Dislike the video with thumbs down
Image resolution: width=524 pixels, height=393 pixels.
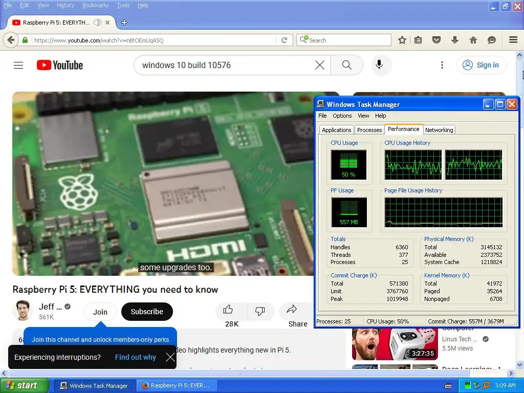tap(259, 312)
